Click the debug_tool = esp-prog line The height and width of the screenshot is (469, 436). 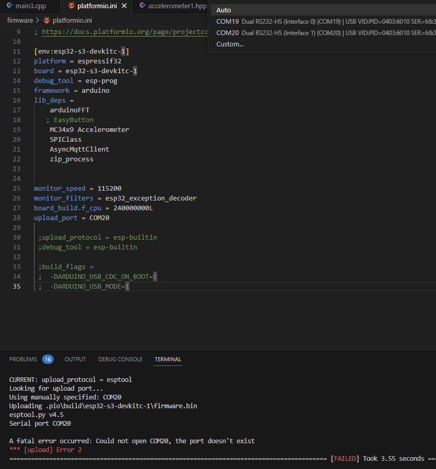(x=75, y=81)
